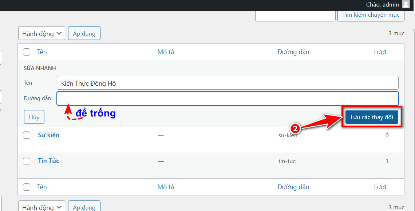Sort by "Đường dẫn" column in footer
The width and height of the screenshot is (415, 211).
pyautogui.click(x=293, y=187)
